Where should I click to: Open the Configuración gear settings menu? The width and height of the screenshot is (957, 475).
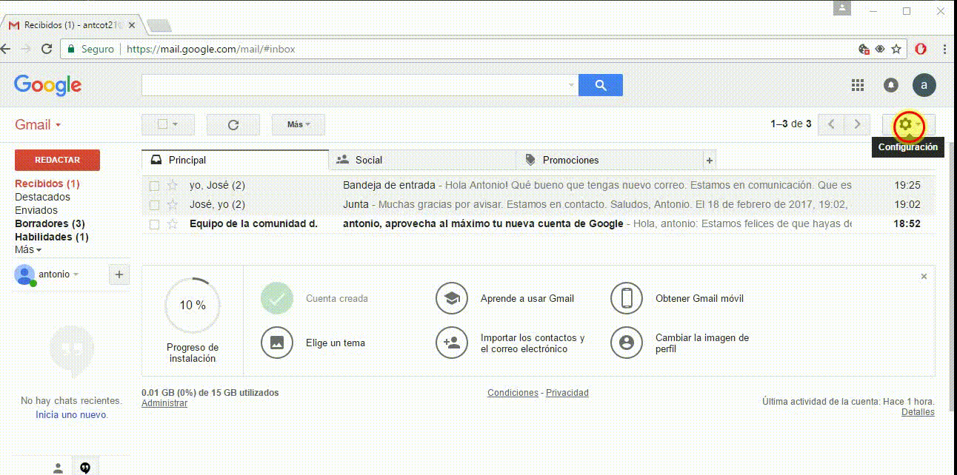909,125
